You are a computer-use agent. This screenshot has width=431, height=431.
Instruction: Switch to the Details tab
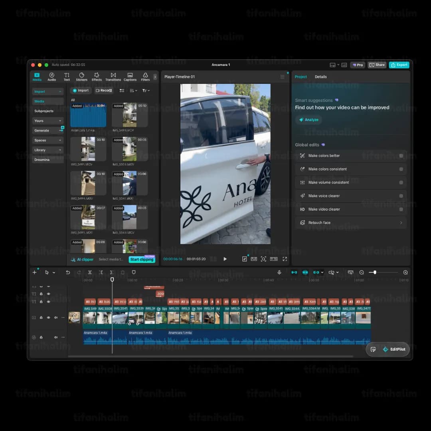pyautogui.click(x=321, y=77)
